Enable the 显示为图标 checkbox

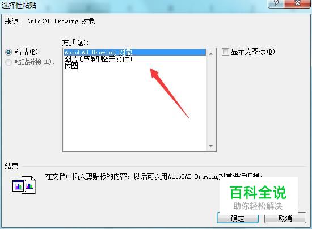225,52
